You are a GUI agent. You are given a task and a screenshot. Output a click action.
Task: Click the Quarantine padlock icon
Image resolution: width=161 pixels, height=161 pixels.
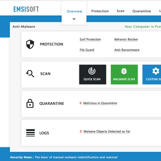pos(30,103)
